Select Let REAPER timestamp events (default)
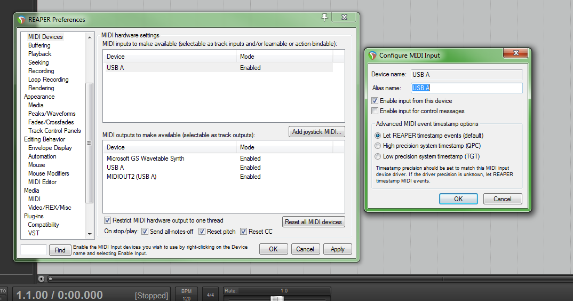Image resolution: width=573 pixels, height=301 pixels. click(378, 136)
